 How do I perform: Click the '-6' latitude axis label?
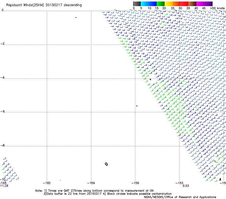point(2,111)
